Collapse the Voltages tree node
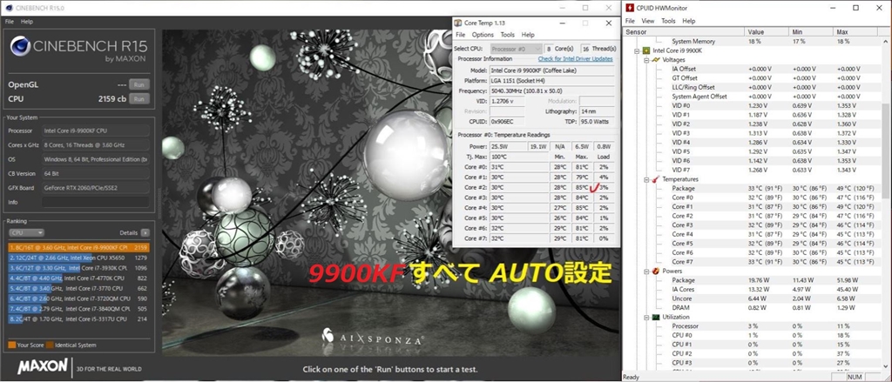This screenshot has width=892, height=382. coord(647,59)
